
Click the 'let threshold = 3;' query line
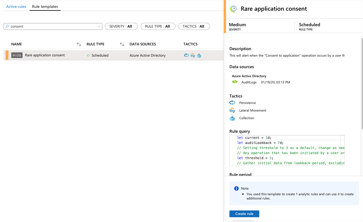pos(255,158)
